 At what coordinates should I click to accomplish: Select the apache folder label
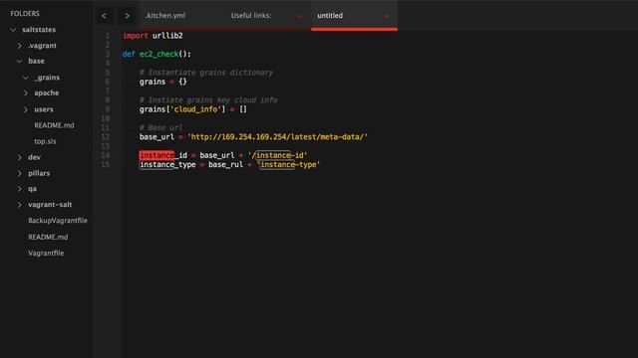click(x=47, y=92)
